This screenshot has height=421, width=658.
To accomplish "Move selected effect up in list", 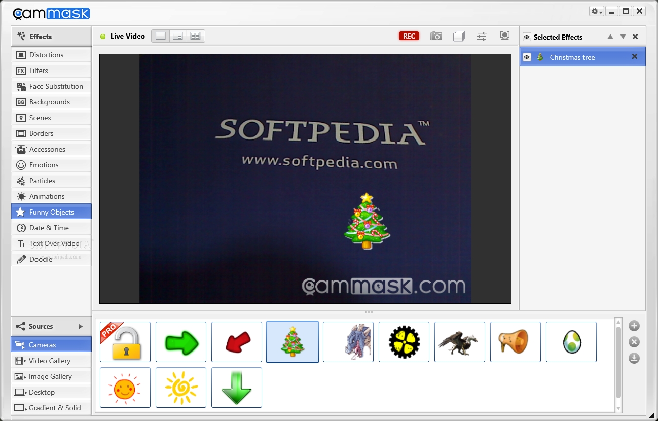I will (x=610, y=37).
